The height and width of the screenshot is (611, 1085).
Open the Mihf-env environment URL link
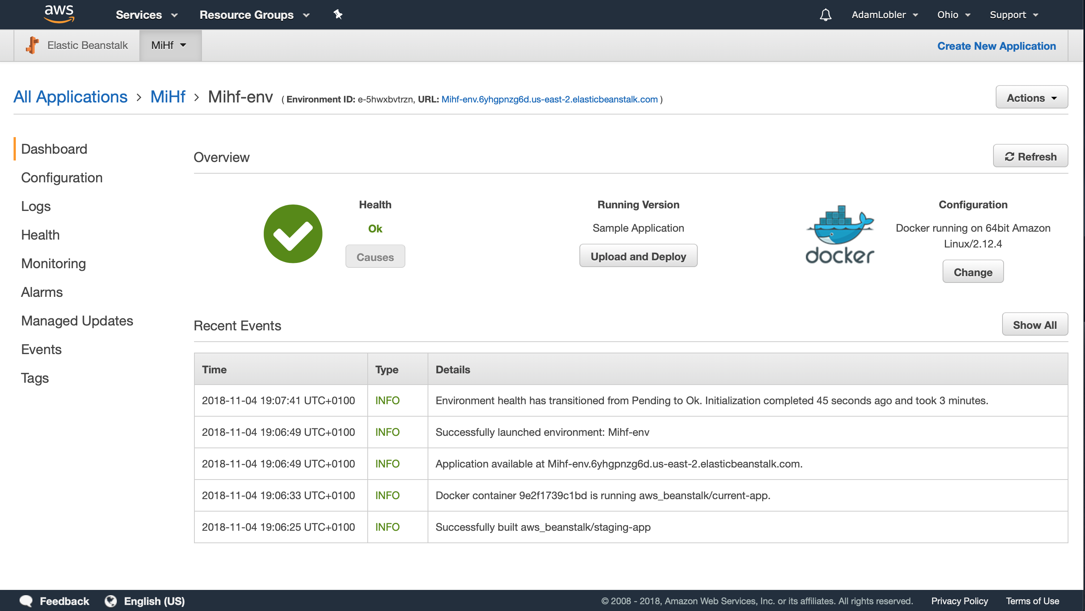click(x=549, y=99)
